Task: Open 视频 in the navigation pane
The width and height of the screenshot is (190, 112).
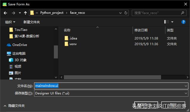Action: coord(18,67)
